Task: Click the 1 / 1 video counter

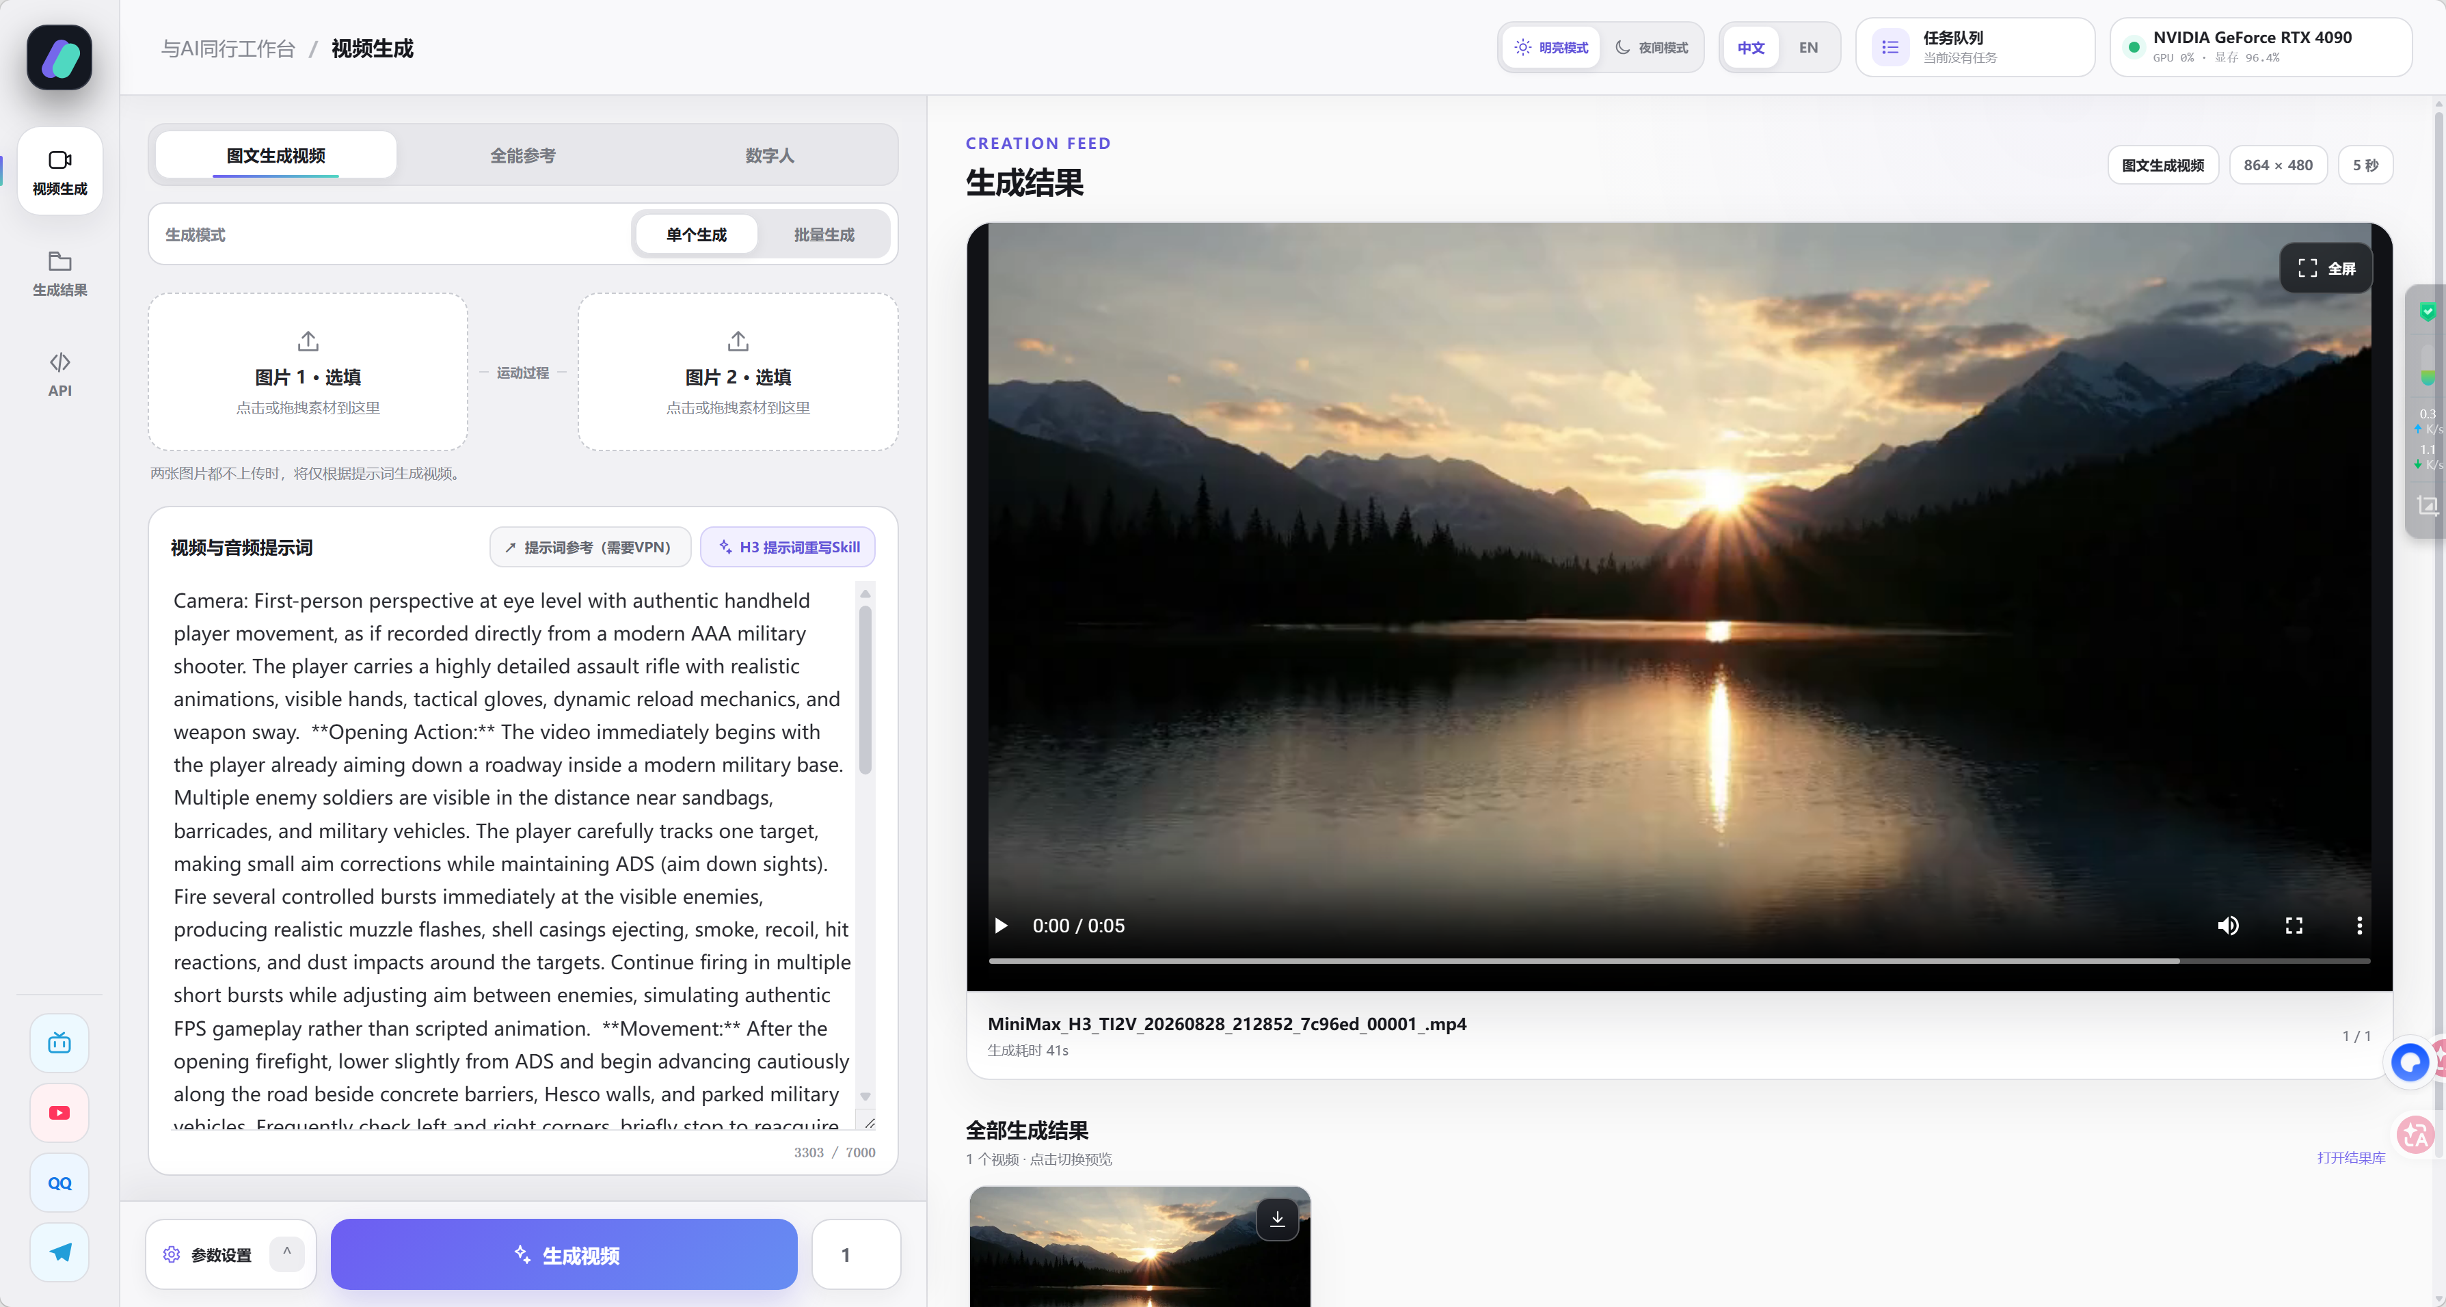Action: point(2356,1036)
